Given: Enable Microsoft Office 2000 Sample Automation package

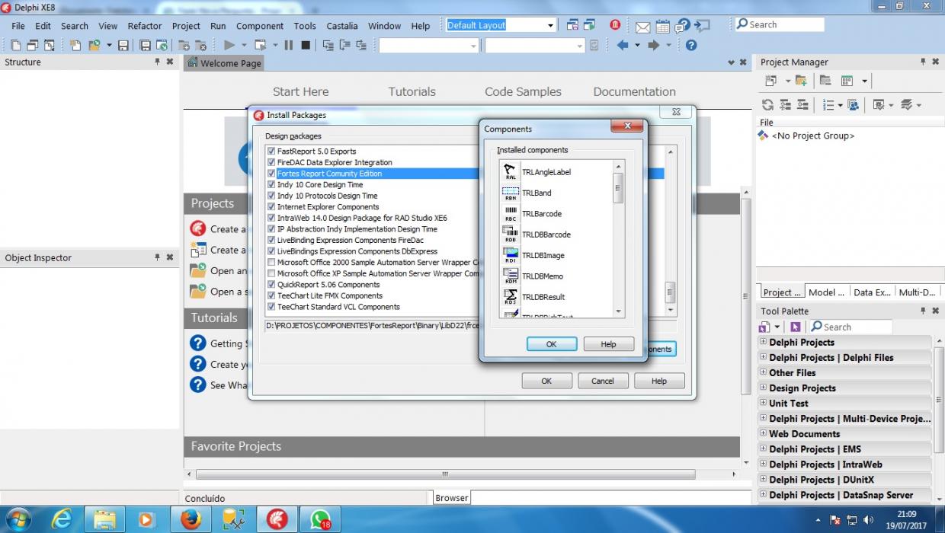Looking at the screenshot, I should (x=271, y=262).
